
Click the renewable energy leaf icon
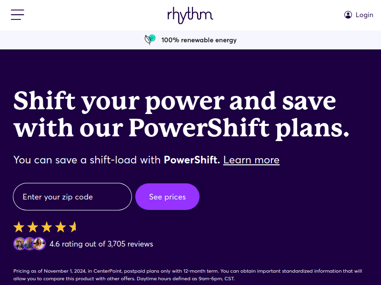click(x=150, y=40)
